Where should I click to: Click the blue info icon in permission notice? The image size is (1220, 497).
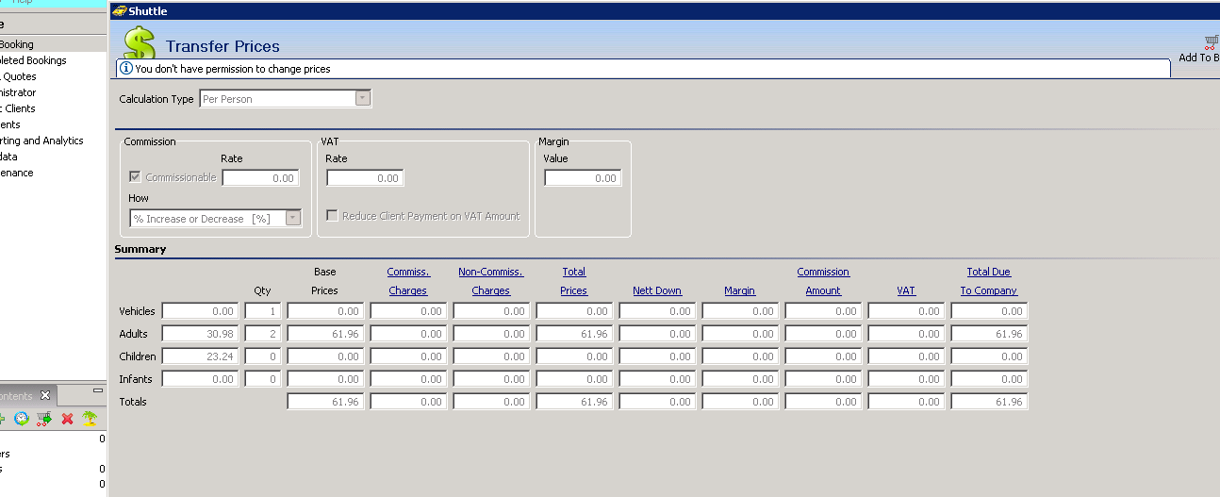pyautogui.click(x=125, y=69)
